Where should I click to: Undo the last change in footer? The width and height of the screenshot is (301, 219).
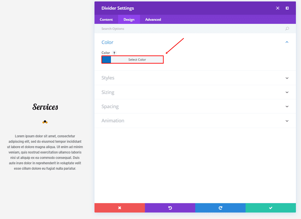[170, 208]
